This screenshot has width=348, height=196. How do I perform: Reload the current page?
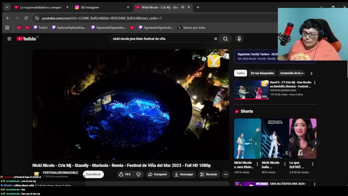click(26, 18)
